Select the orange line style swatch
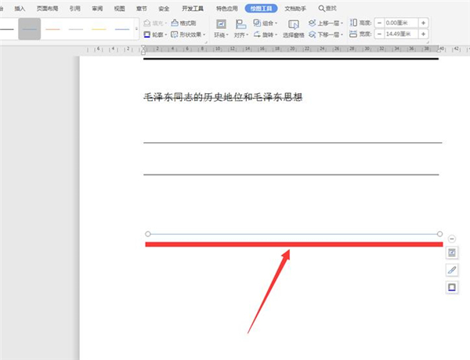 click(x=52, y=29)
